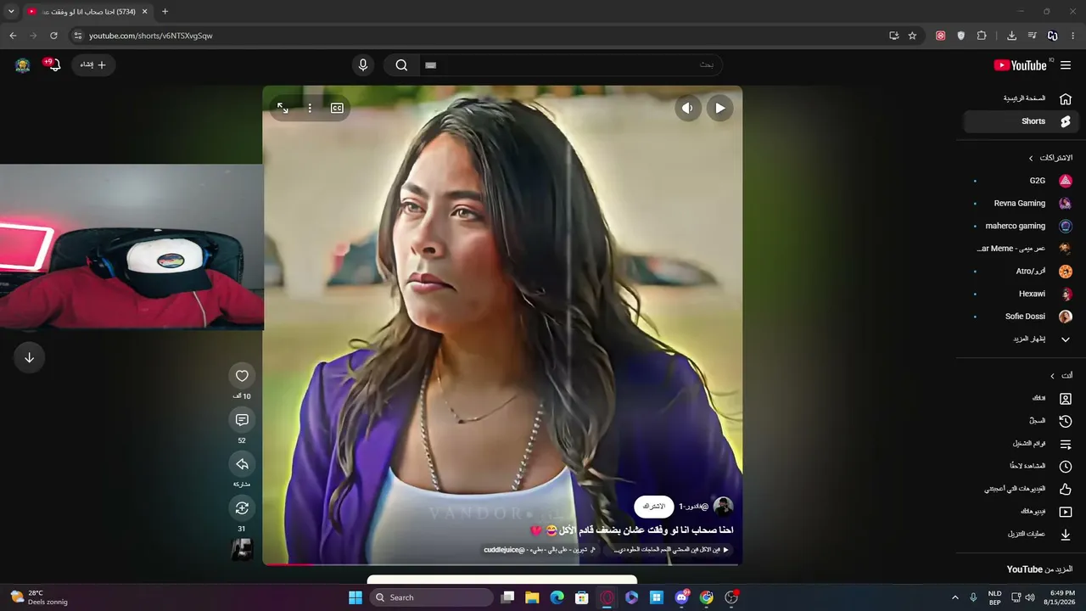Open the account avatar menu
This screenshot has width=1086, height=611.
click(x=23, y=65)
